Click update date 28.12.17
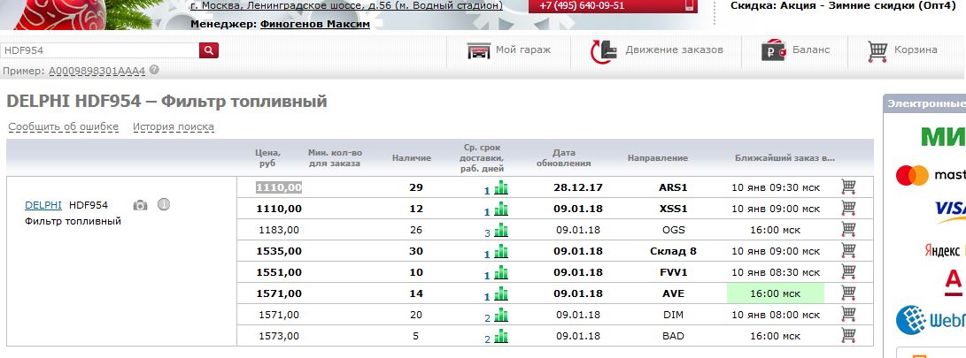Image resolution: width=966 pixels, height=358 pixels. pyautogui.click(x=578, y=187)
